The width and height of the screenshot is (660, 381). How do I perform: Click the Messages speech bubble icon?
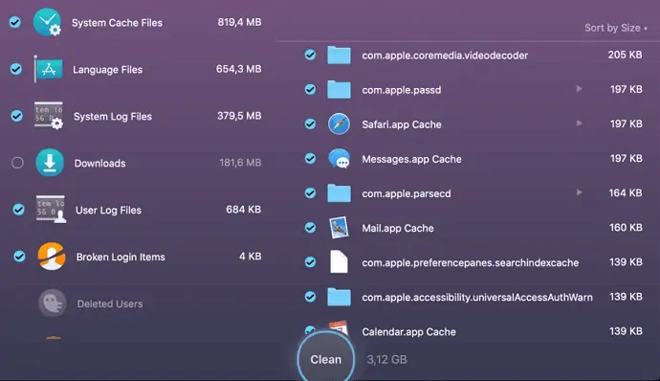339,159
